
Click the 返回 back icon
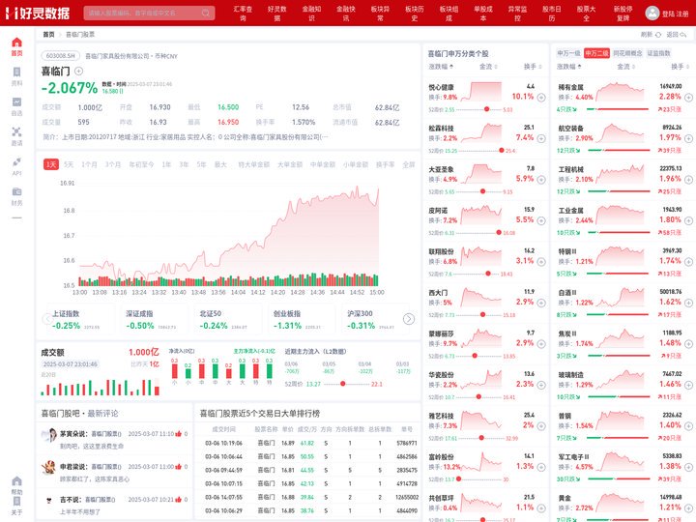683,34
